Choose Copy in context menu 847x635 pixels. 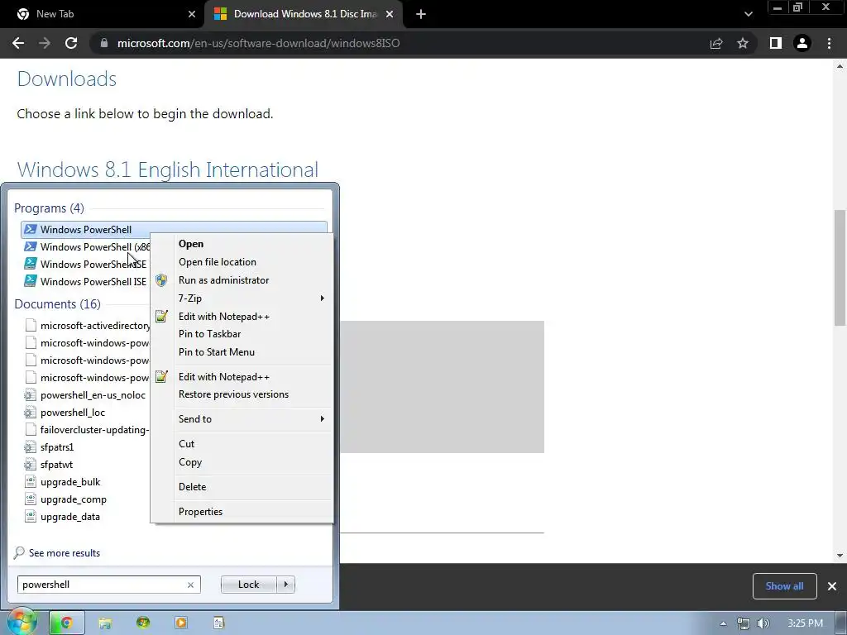pyautogui.click(x=190, y=462)
